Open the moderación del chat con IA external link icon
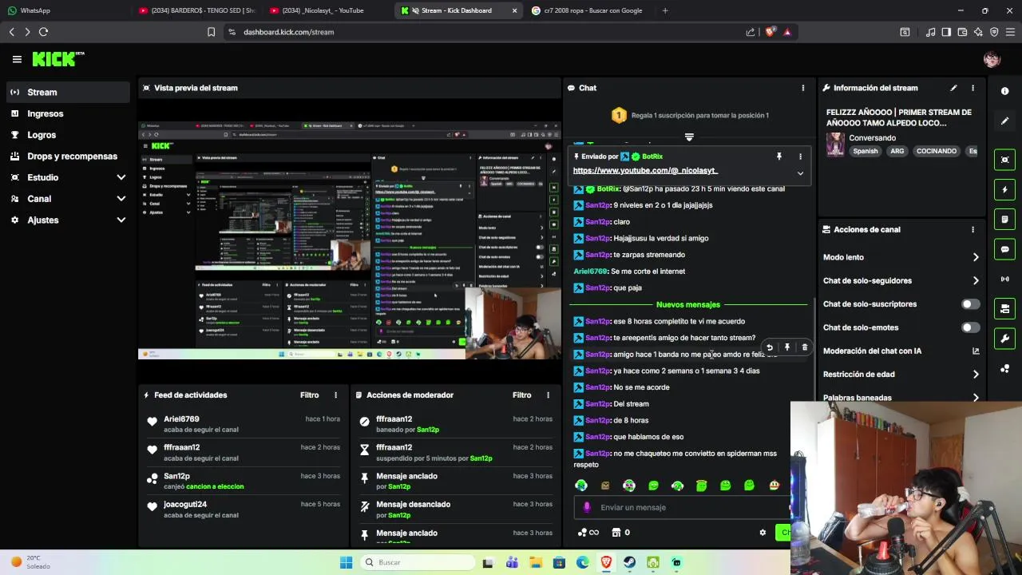The image size is (1022, 575). point(976,351)
